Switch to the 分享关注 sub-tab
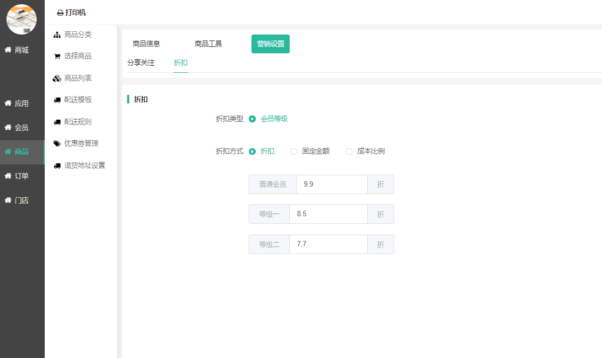This screenshot has width=602, height=358. coord(141,63)
